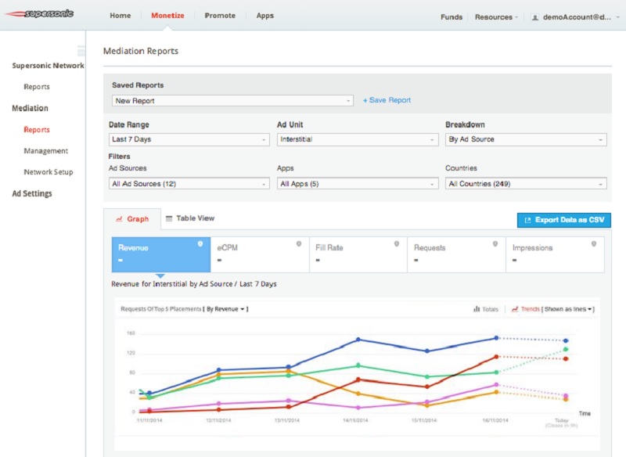Open Management in the sidebar
Image resolution: width=626 pixels, height=457 pixels.
[46, 151]
